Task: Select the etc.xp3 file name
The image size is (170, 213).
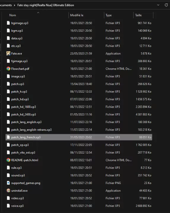Action: coord(16,46)
